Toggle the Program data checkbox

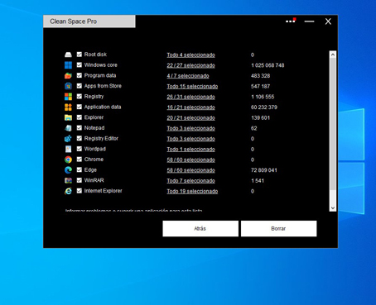(x=80, y=75)
